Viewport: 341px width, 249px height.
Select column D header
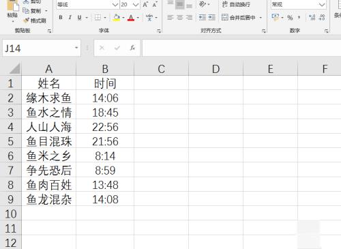216,69
